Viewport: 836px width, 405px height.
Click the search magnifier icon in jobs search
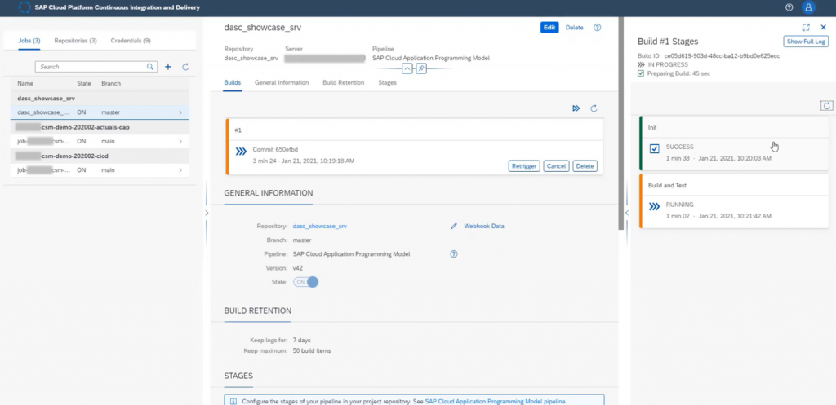coord(150,67)
